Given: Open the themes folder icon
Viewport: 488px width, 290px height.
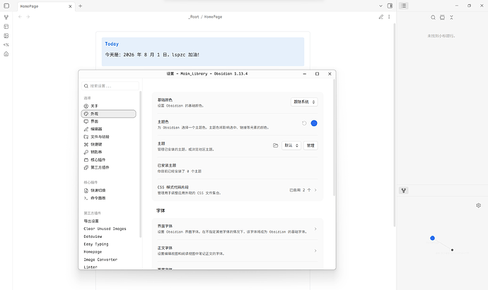Looking at the screenshot, I should [x=275, y=145].
